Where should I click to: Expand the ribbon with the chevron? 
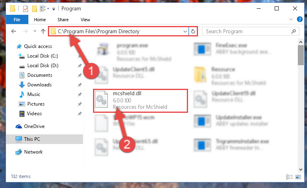pyautogui.click(x=291, y=19)
